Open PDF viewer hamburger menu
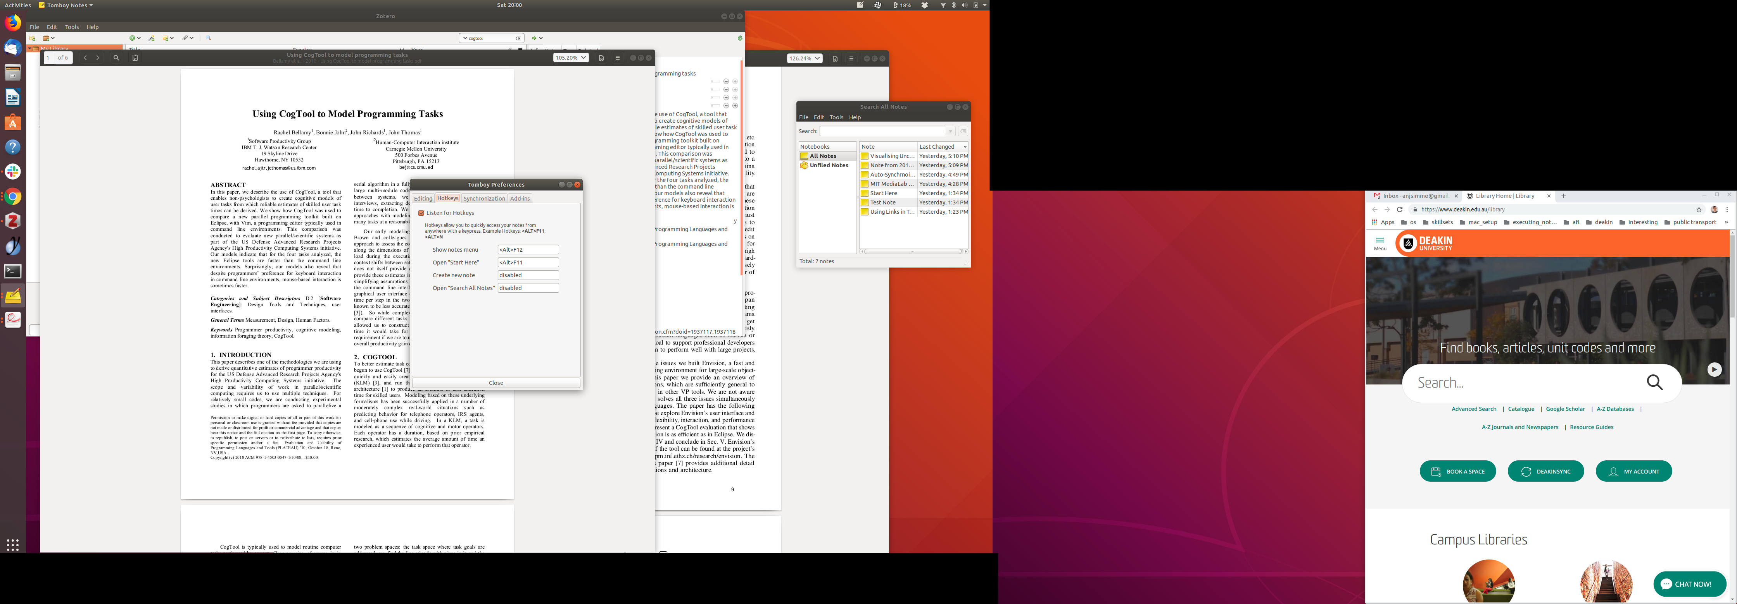 pos(618,58)
